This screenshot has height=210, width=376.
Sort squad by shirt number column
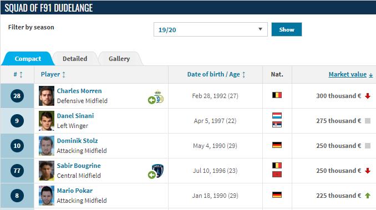(18, 74)
